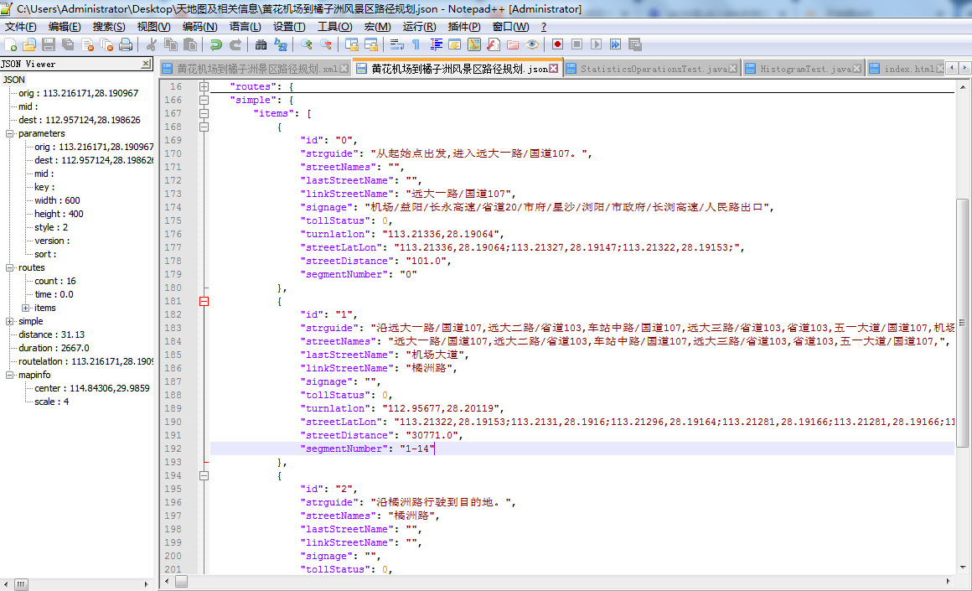Click the Undo arrow icon
The image size is (972, 591).
point(216,44)
